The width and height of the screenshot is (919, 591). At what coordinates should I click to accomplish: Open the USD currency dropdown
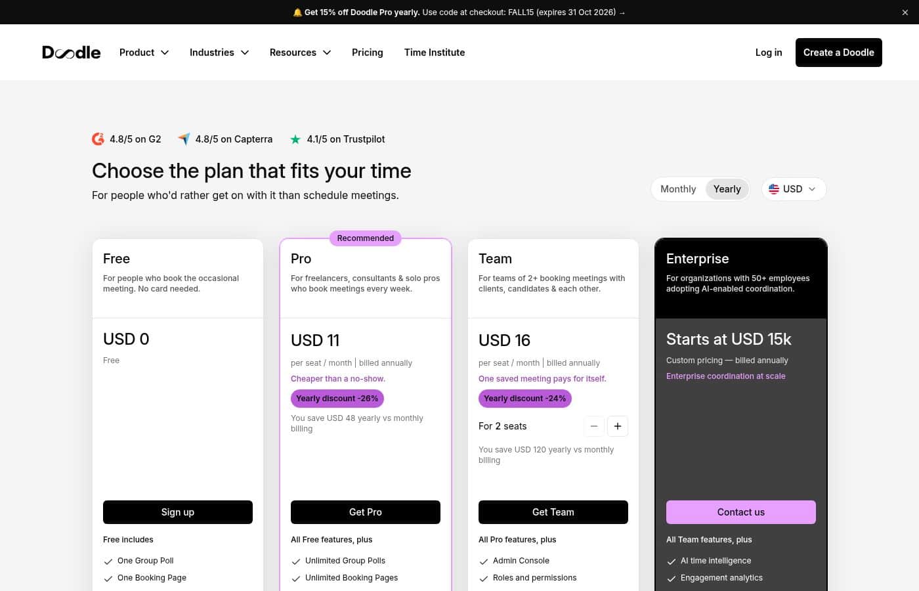(x=794, y=189)
